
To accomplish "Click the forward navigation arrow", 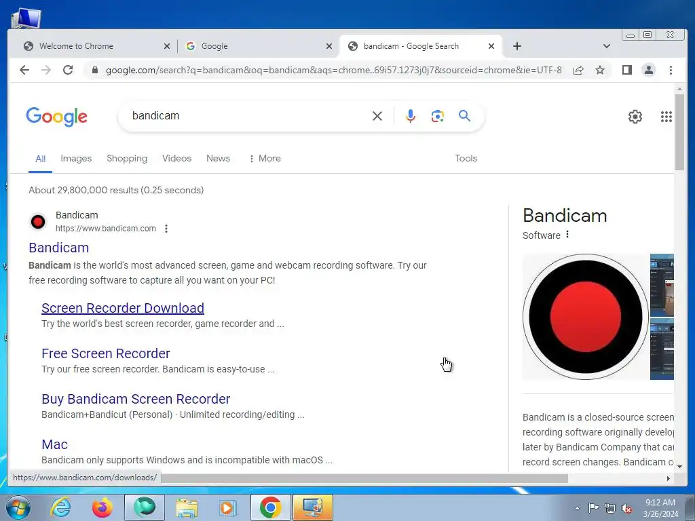I will [46, 70].
